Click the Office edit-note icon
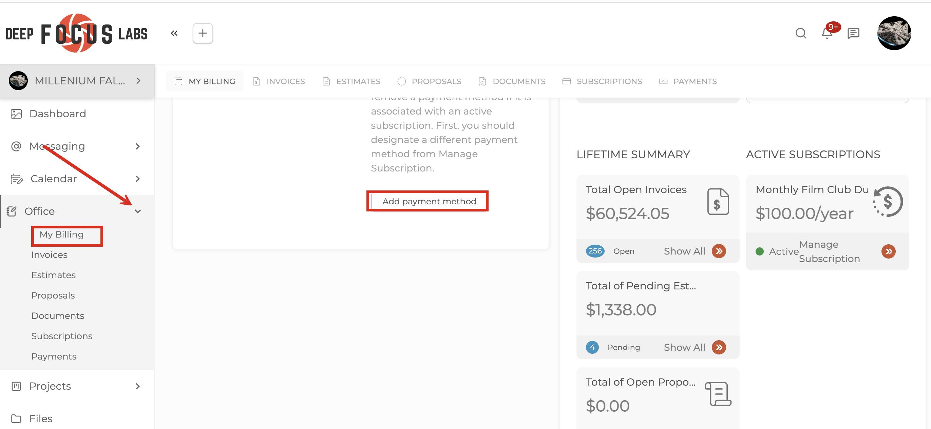The width and height of the screenshot is (931, 429). coord(12,211)
